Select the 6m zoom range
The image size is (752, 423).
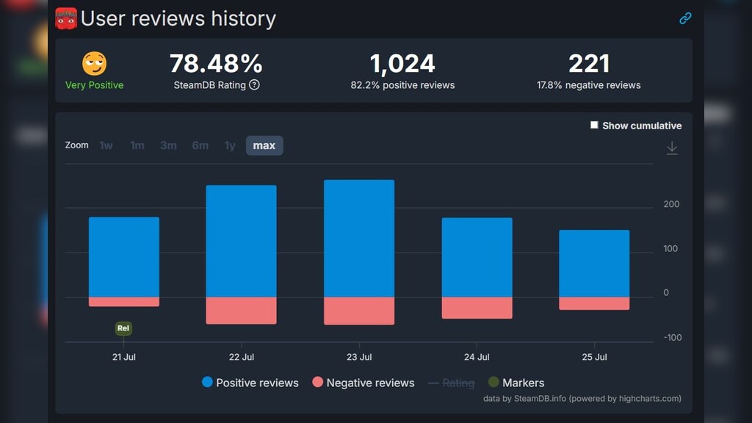[x=200, y=145]
